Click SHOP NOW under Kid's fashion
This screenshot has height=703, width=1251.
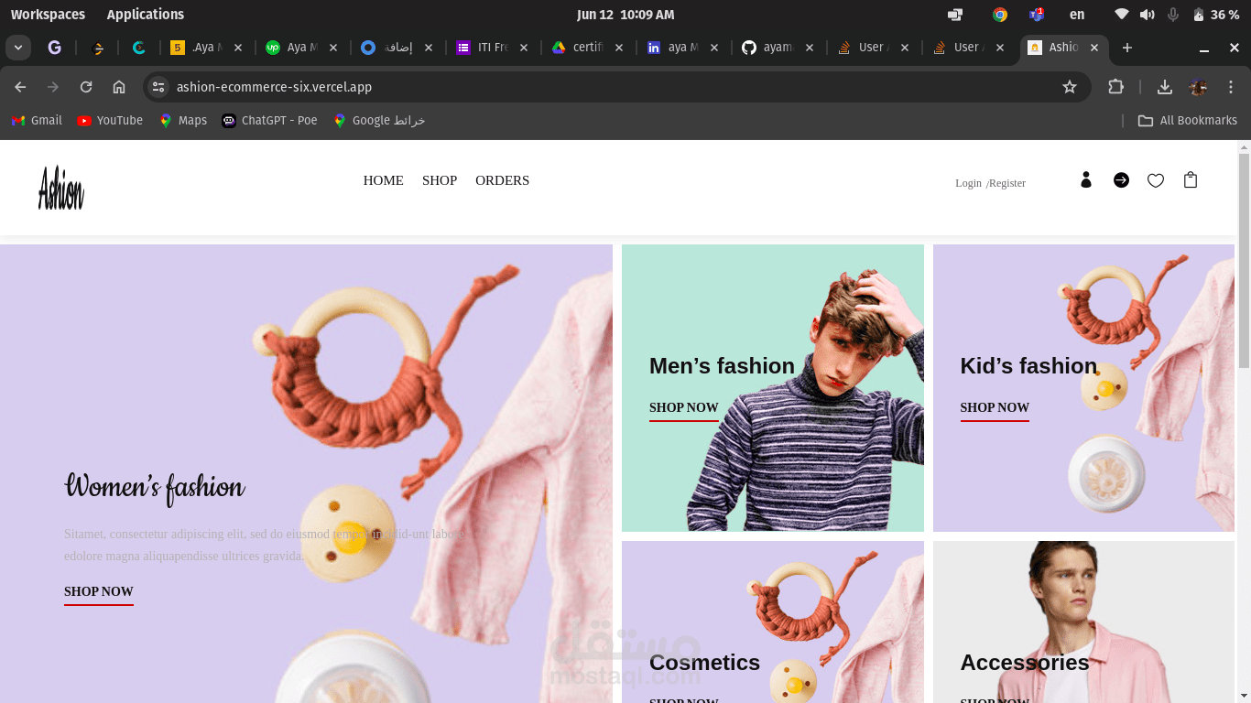pyautogui.click(x=995, y=407)
